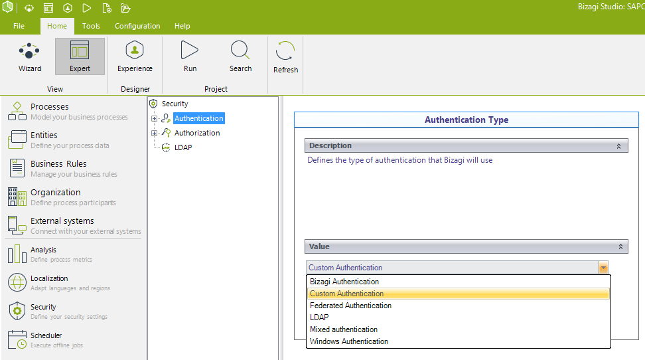
Task: Click the quick-access open folder icon
Action: [126, 8]
